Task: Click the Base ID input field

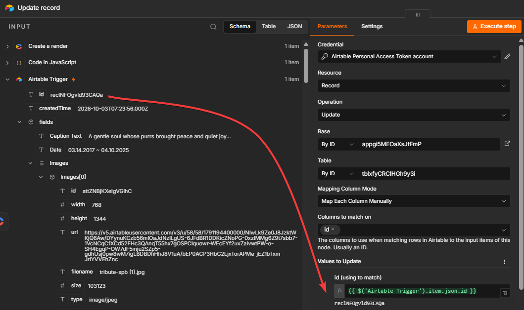Action: click(429, 144)
